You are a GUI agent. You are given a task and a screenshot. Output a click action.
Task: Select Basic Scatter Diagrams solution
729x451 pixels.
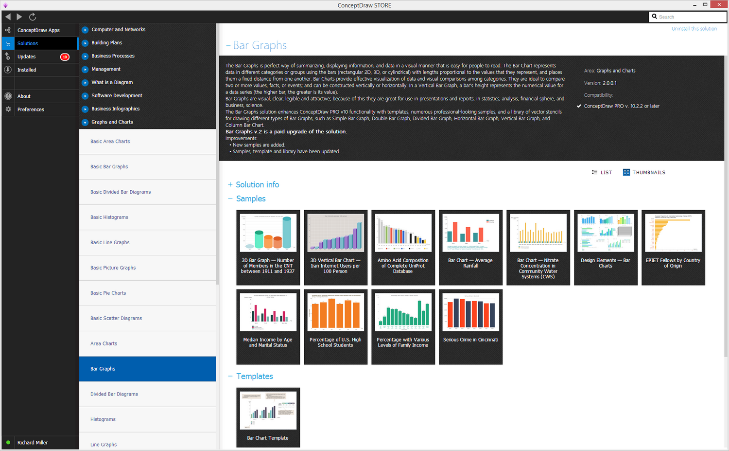[x=147, y=319]
